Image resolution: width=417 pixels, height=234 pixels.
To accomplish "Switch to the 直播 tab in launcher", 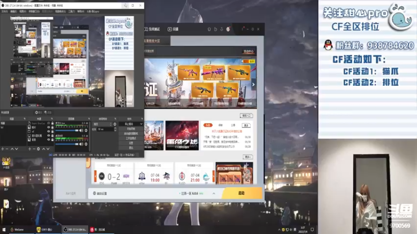I will tap(173, 29).
